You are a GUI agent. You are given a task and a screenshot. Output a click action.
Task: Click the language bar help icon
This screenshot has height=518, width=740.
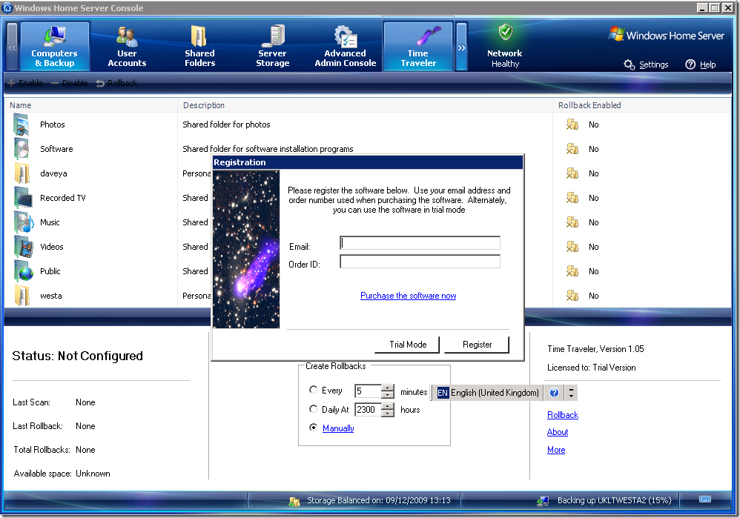tap(554, 393)
